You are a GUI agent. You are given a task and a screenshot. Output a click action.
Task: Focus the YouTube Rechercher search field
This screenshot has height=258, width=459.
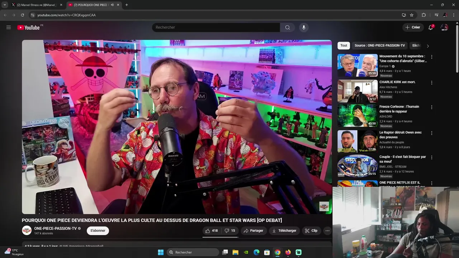216,27
